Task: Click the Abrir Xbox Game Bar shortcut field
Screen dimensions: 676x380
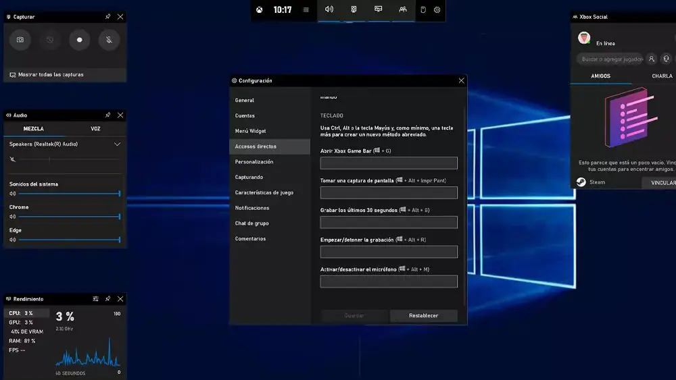Action: click(389, 163)
